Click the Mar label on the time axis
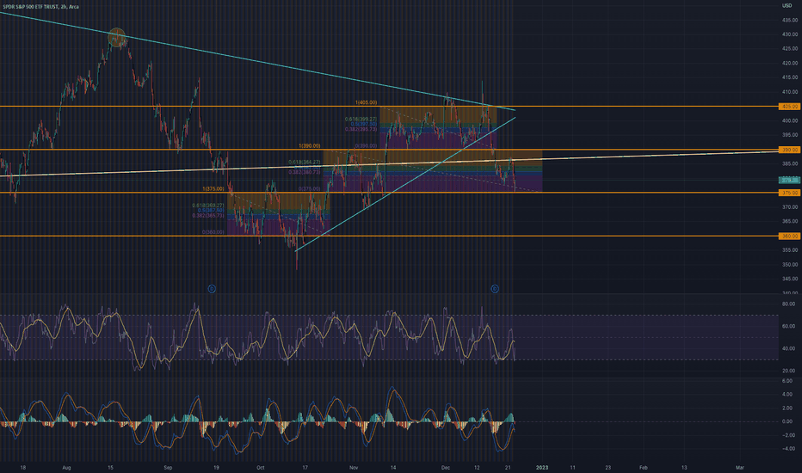The image size is (802, 473). [x=739, y=467]
